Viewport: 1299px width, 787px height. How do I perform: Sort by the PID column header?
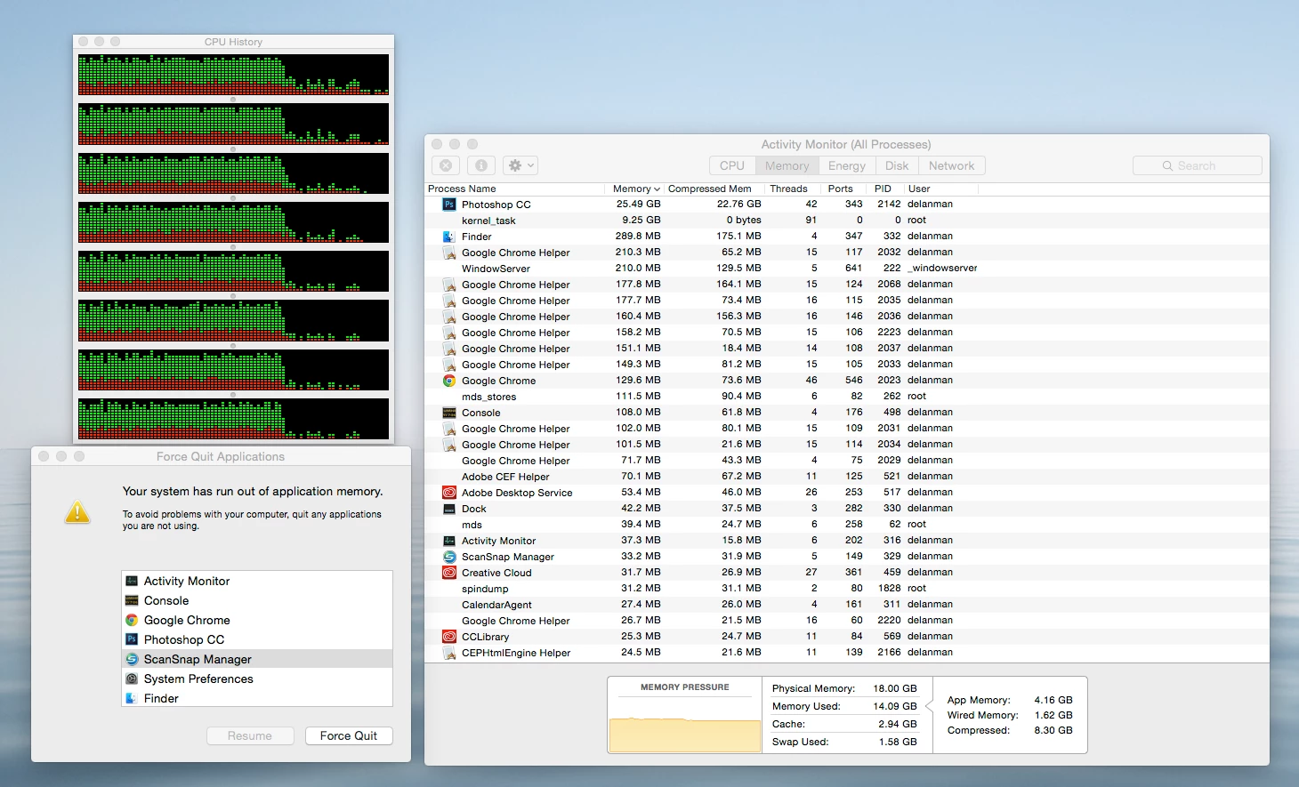(x=886, y=189)
